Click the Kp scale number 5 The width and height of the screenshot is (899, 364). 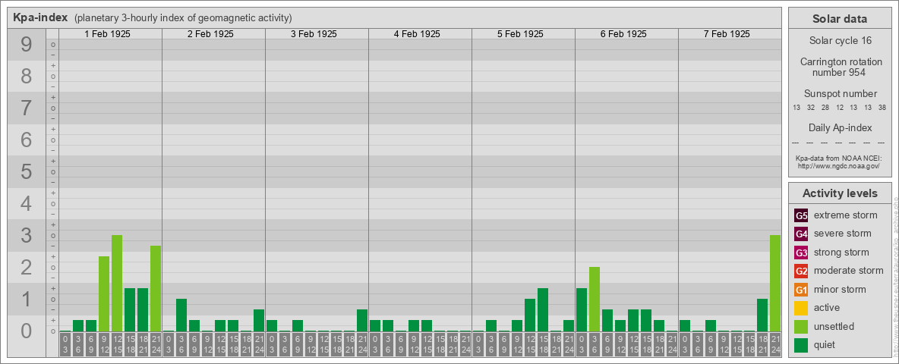coord(27,171)
